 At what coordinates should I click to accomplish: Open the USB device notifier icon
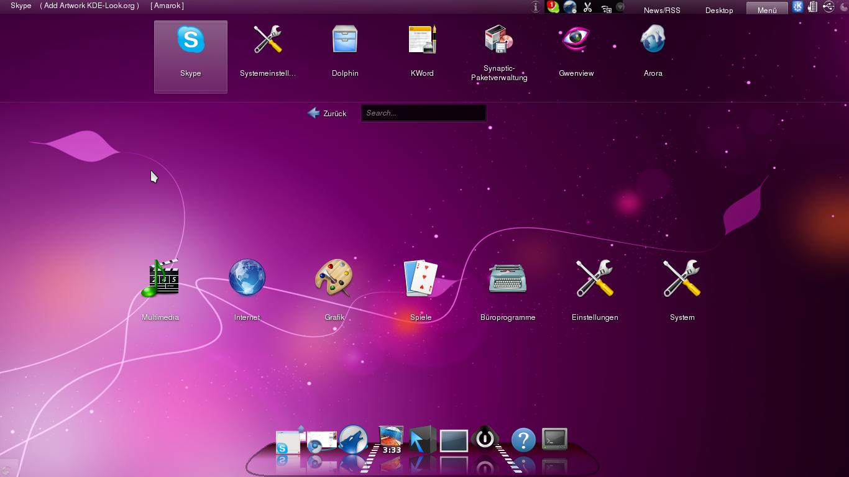(828, 7)
